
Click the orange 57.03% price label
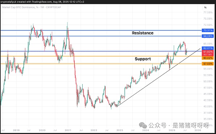[208, 64]
